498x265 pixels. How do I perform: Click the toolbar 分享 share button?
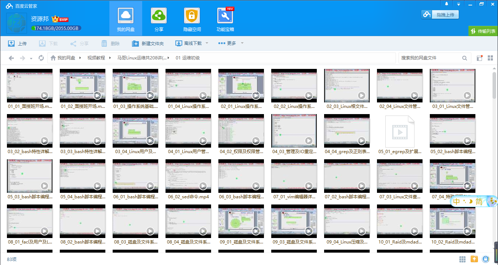click(x=79, y=43)
